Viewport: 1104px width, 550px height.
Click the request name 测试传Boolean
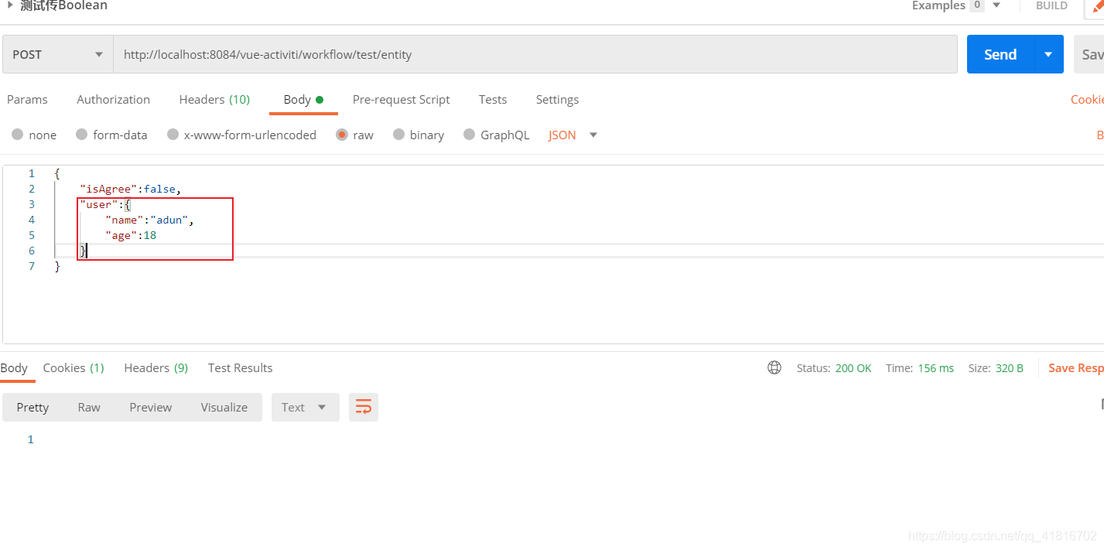click(63, 5)
